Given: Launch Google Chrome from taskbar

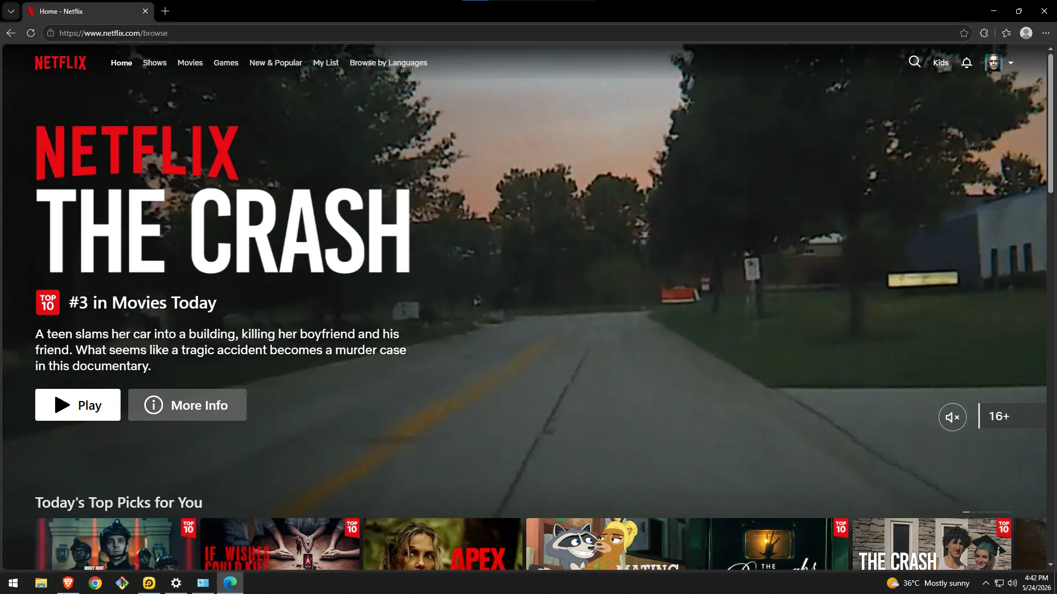Looking at the screenshot, I should coord(95,583).
